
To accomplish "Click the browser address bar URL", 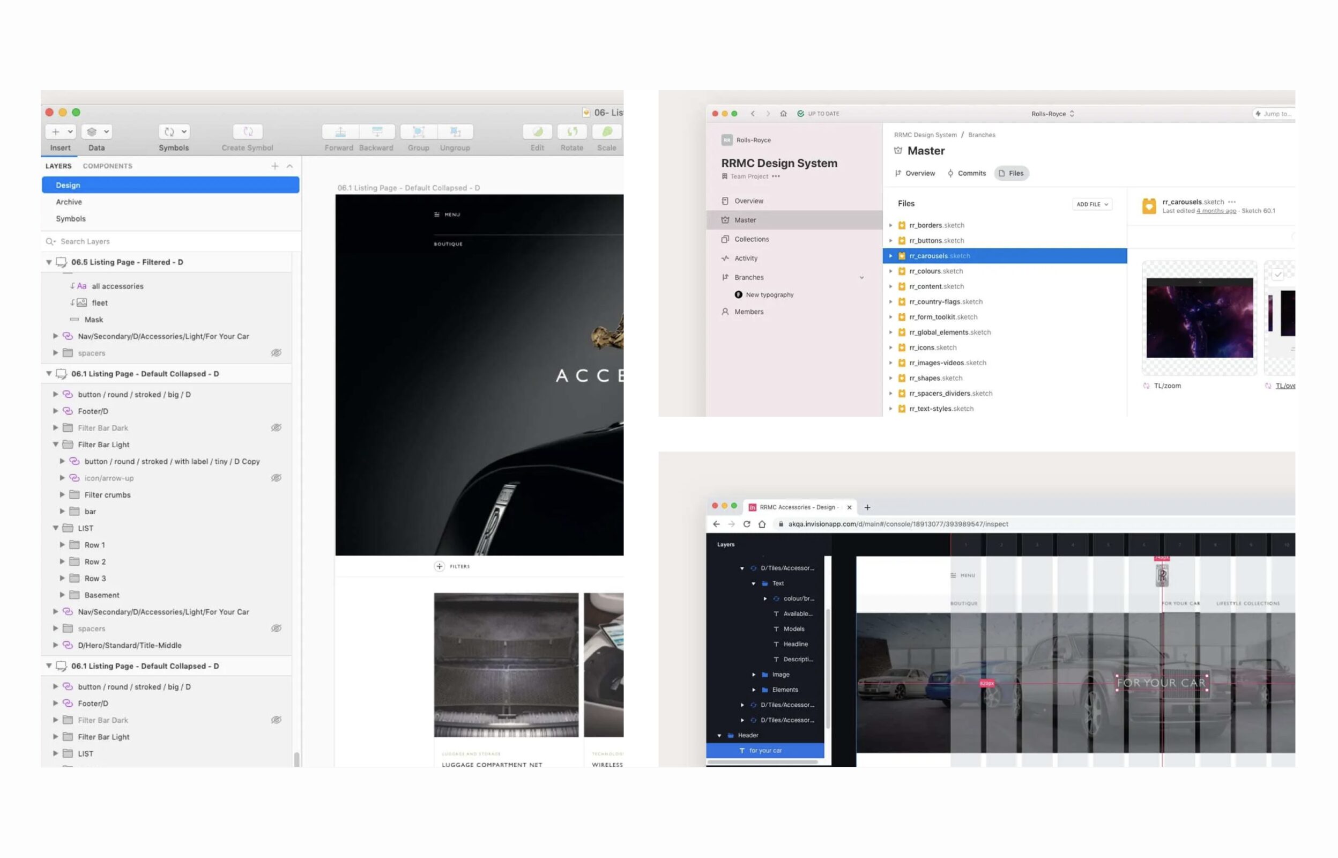I will 898,524.
